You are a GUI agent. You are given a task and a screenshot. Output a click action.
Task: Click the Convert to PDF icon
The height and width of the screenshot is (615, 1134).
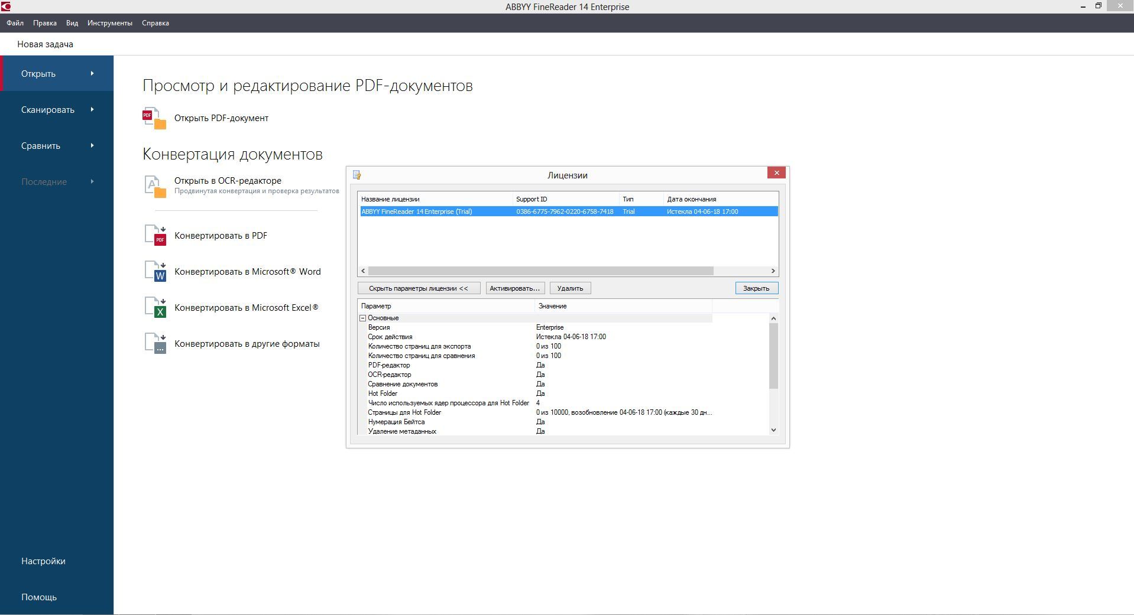[155, 235]
